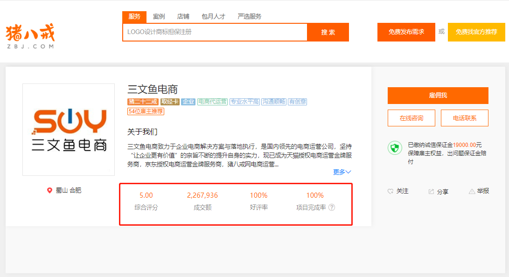Click the 猪二十二戒 level badge
Screen dimensions: 509x277
(x=142, y=102)
